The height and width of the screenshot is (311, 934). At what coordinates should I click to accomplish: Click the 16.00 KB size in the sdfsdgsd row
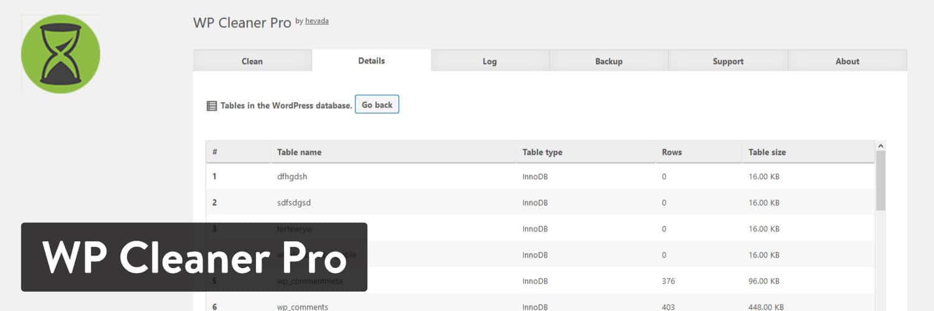point(764,203)
